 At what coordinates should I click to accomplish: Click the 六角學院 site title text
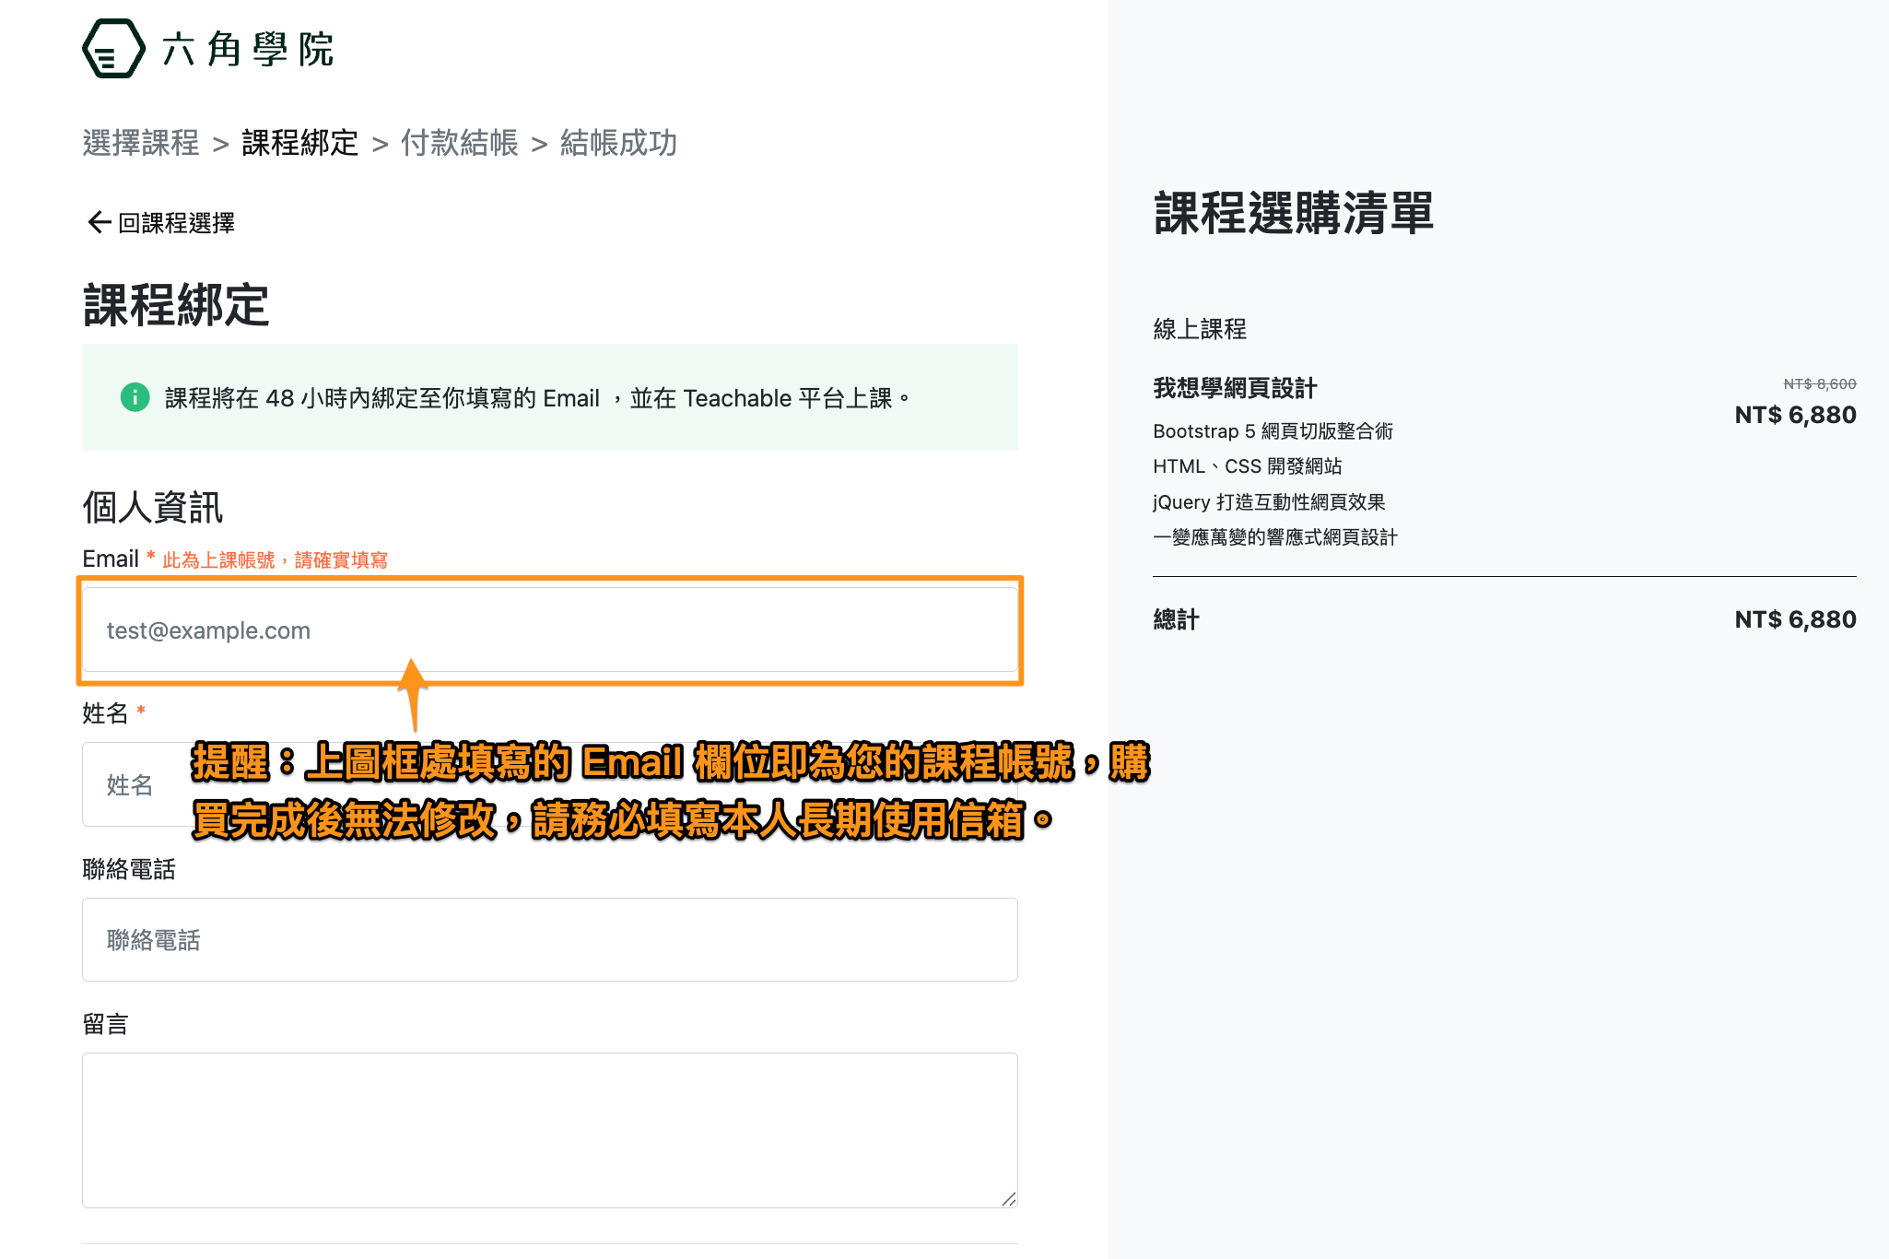[x=248, y=49]
